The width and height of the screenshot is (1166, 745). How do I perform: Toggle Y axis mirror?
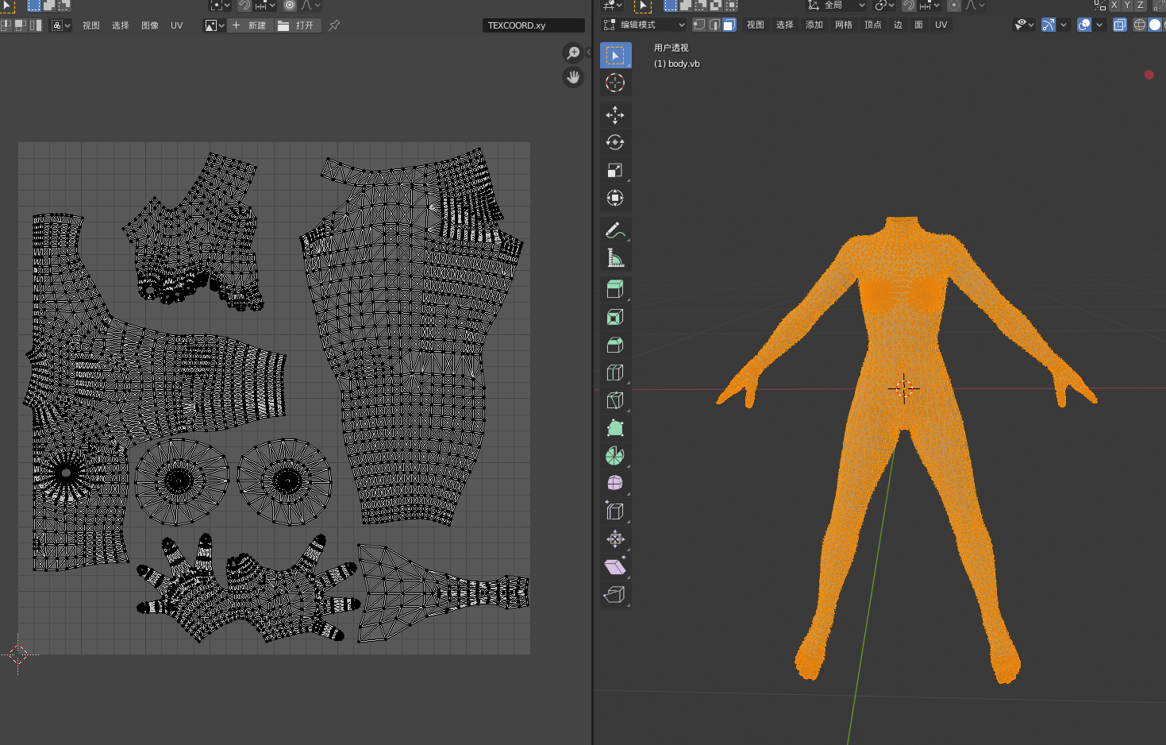[x=1127, y=5]
